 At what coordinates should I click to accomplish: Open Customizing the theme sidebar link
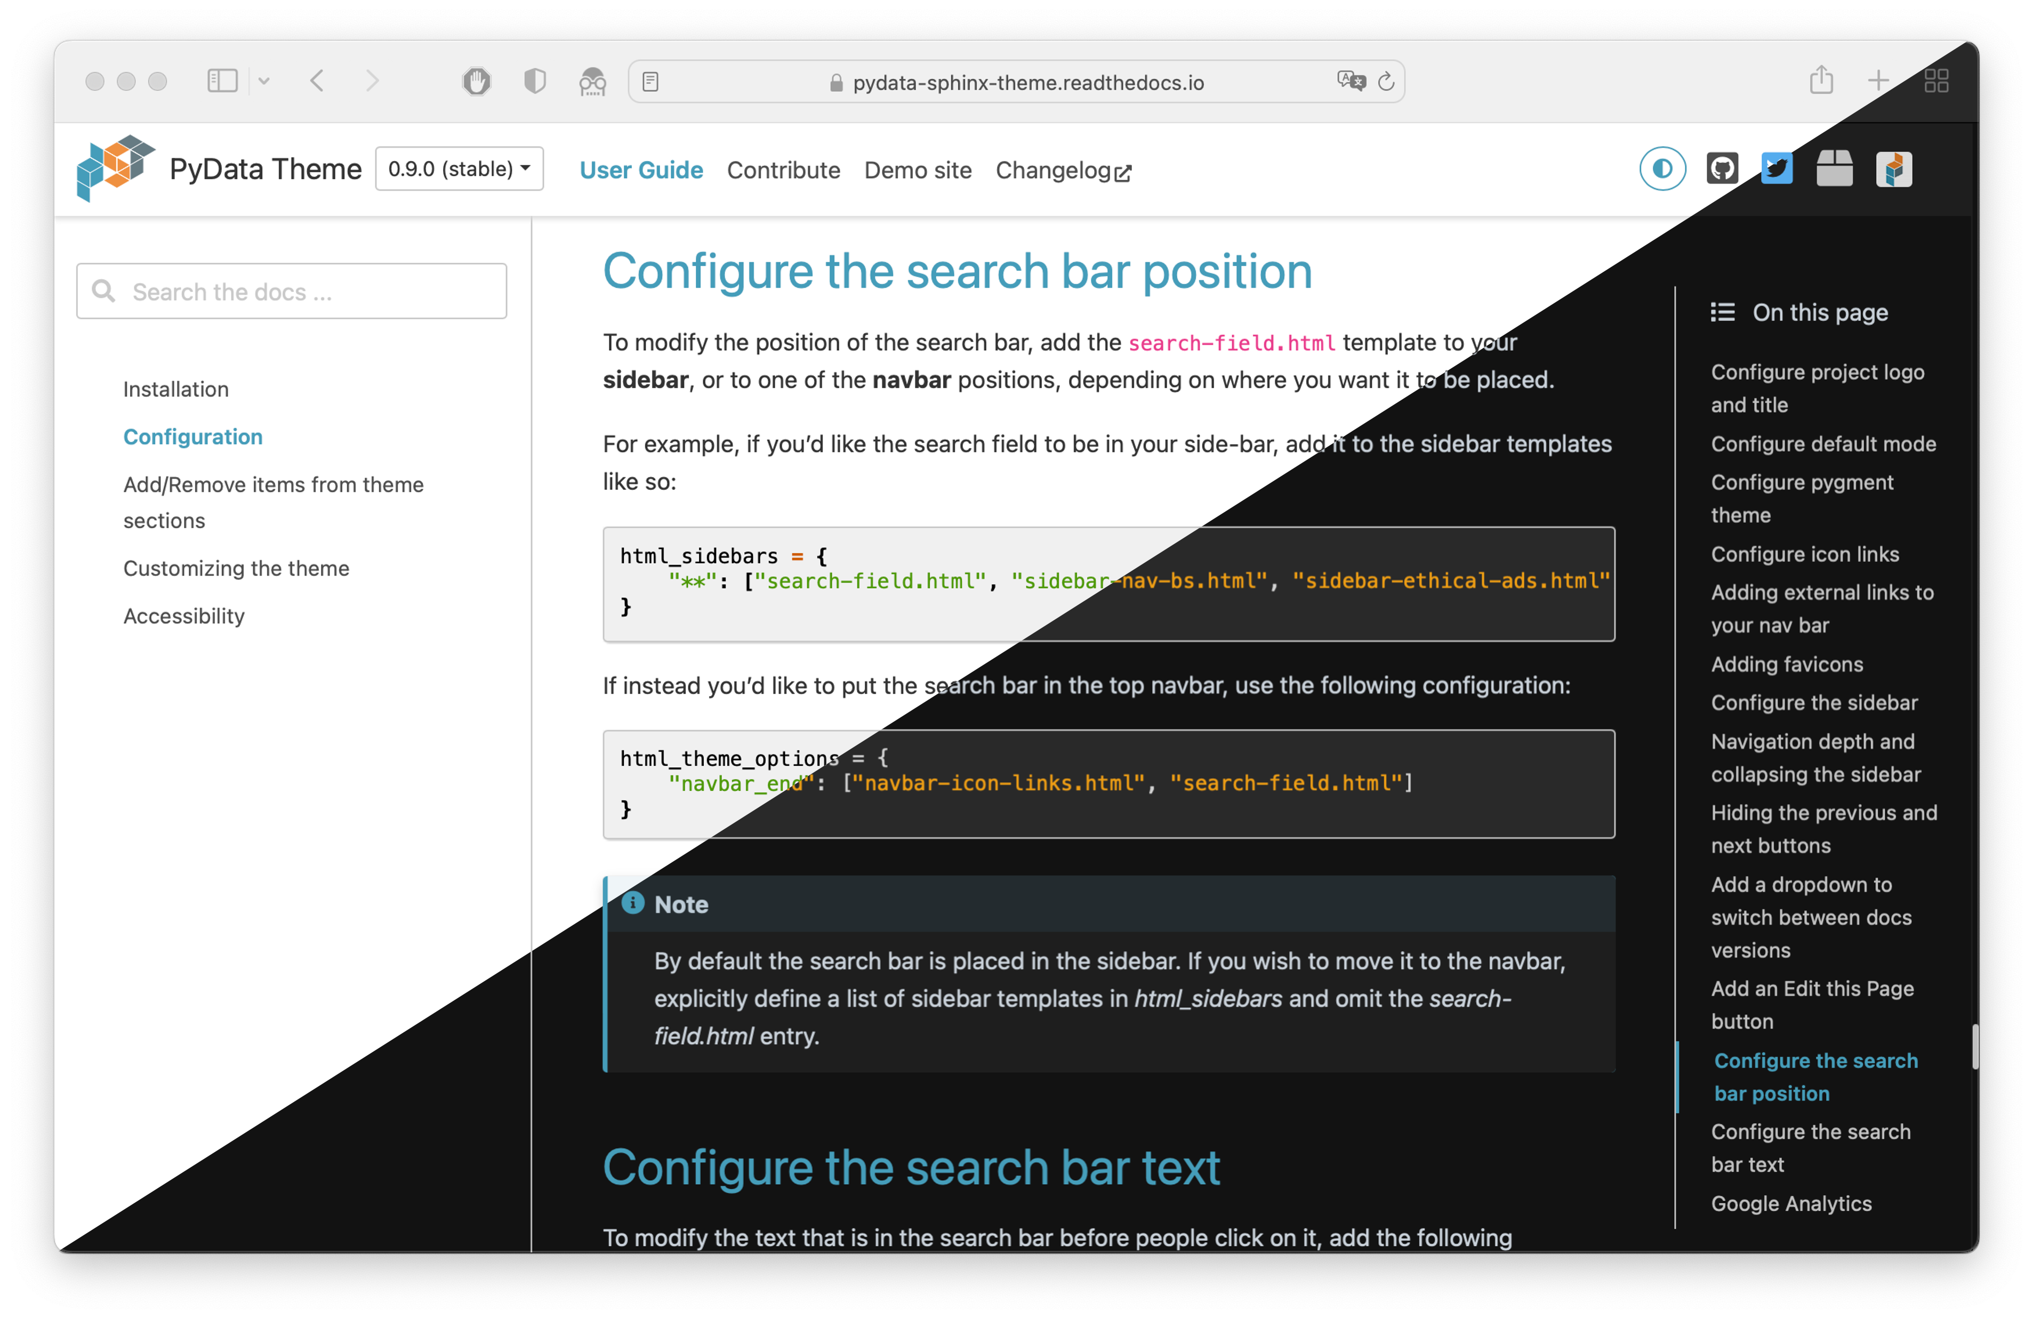click(x=236, y=568)
